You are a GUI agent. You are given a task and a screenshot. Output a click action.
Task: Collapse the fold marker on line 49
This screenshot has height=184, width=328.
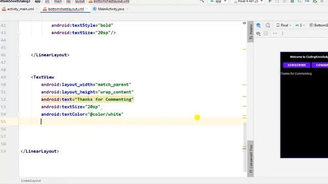18,77
